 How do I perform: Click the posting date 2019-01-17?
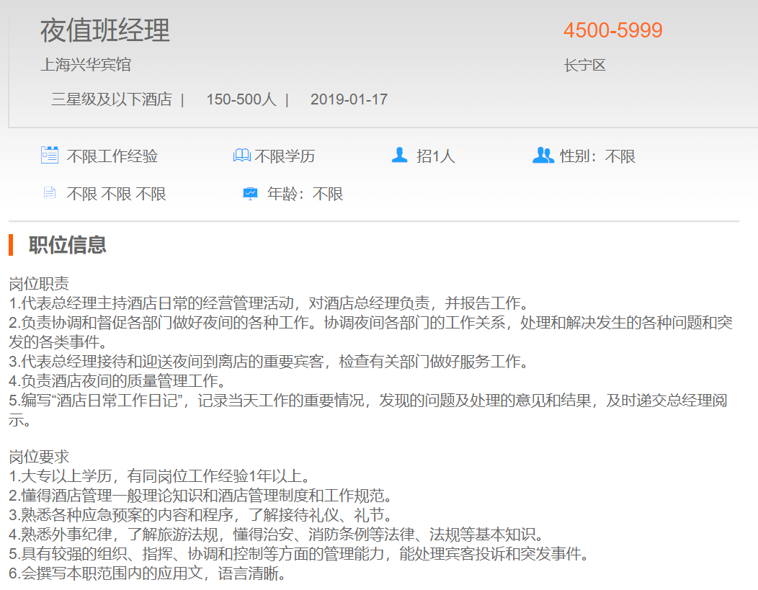(x=349, y=99)
